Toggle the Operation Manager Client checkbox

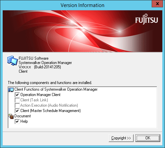pos(17,95)
